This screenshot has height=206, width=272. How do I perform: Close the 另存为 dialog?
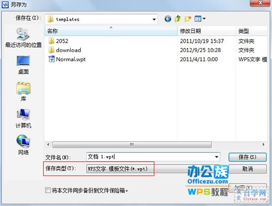[x=260, y=3]
